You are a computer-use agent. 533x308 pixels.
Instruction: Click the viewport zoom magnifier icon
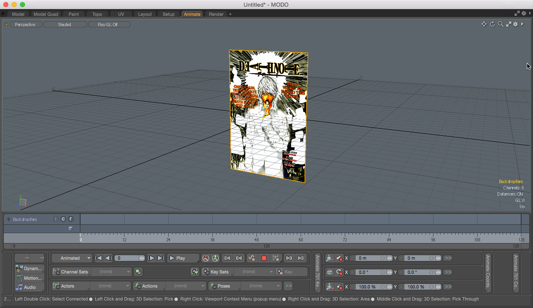[x=501, y=24]
